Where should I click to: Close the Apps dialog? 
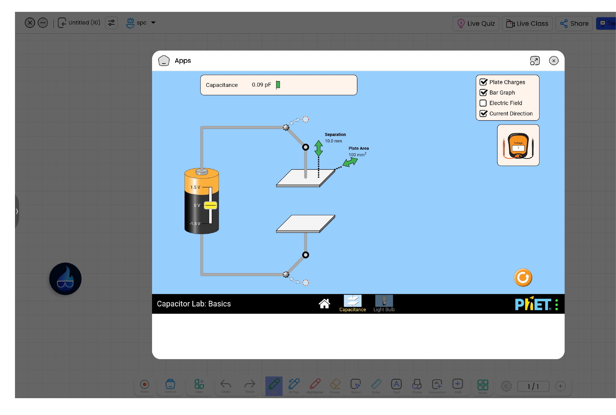click(554, 61)
